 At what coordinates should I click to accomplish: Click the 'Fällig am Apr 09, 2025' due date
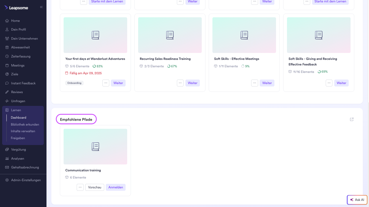pyautogui.click(x=83, y=73)
